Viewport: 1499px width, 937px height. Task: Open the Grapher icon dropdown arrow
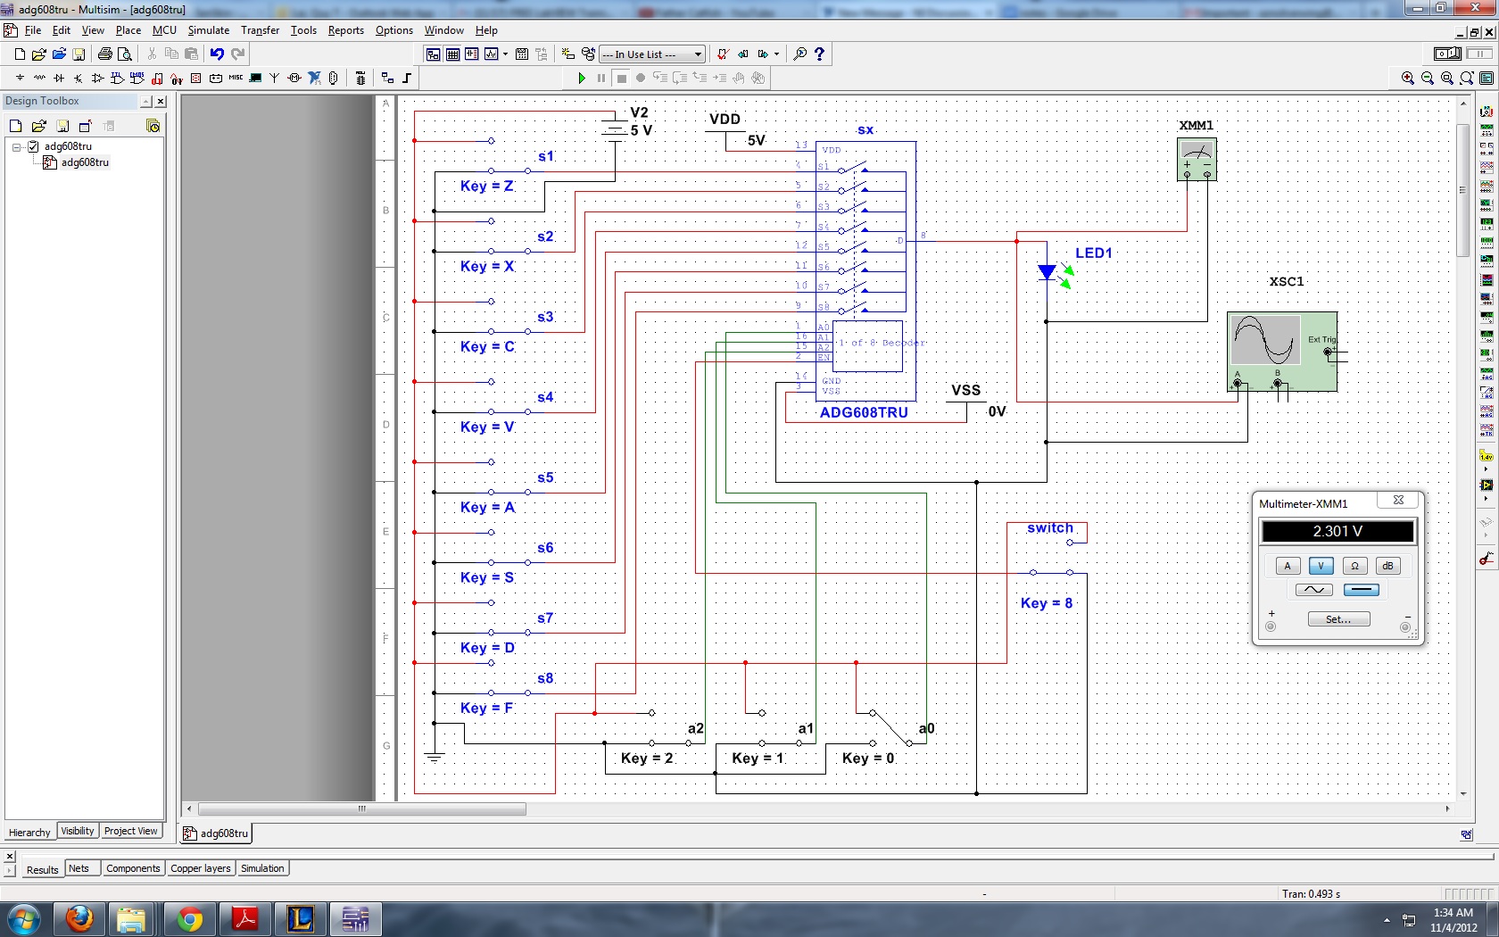[506, 54]
